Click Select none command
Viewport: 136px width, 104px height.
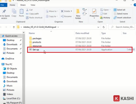pos(121,14)
